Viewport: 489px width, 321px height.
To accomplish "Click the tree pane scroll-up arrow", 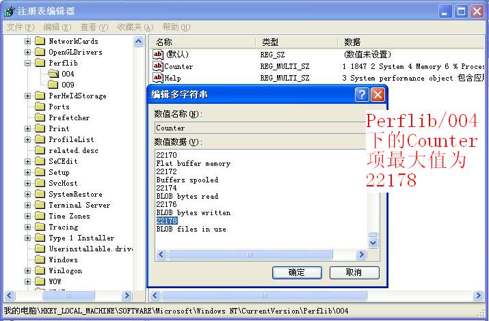I will click(138, 42).
